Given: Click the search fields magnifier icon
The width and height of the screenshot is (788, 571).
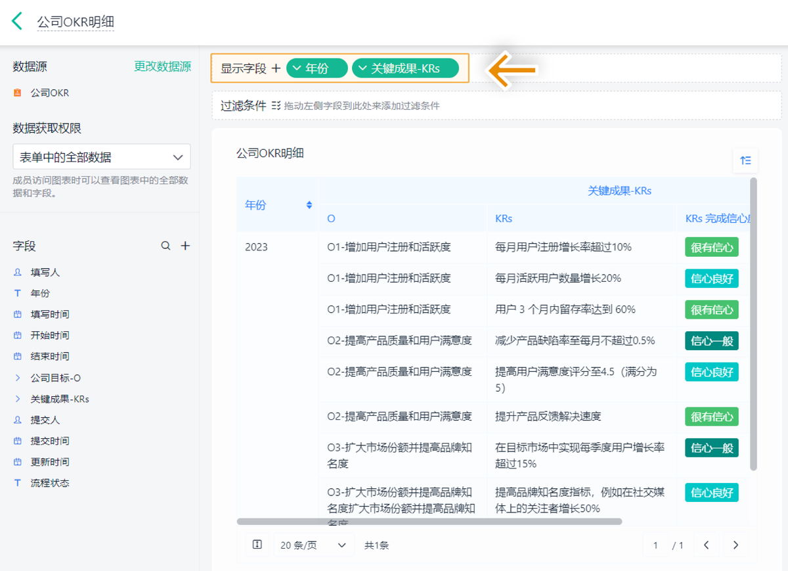Looking at the screenshot, I should tap(166, 246).
